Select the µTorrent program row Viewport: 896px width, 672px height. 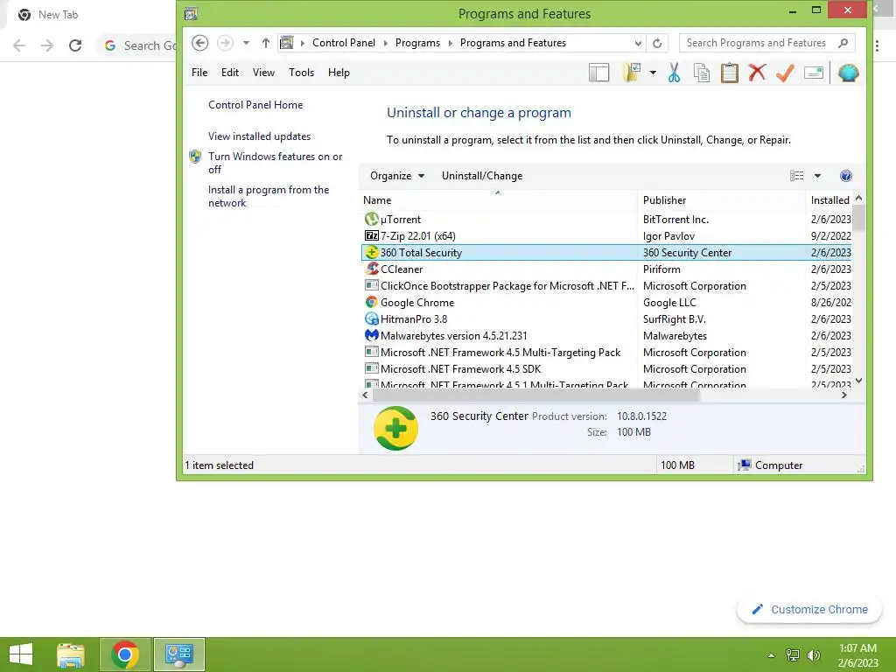pyautogui.click(x=606, y=220)
